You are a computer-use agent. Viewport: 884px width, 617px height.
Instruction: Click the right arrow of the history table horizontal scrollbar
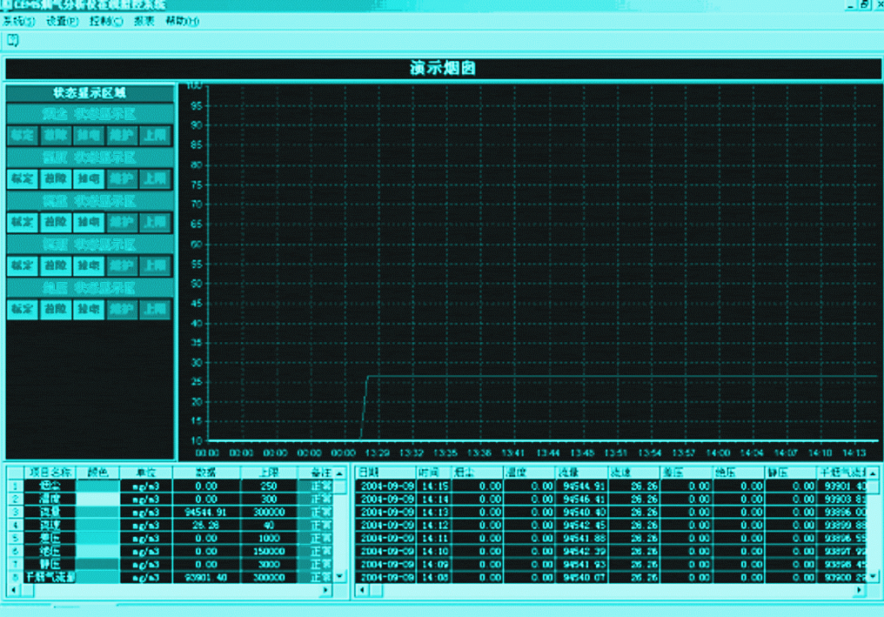point(859,591)
